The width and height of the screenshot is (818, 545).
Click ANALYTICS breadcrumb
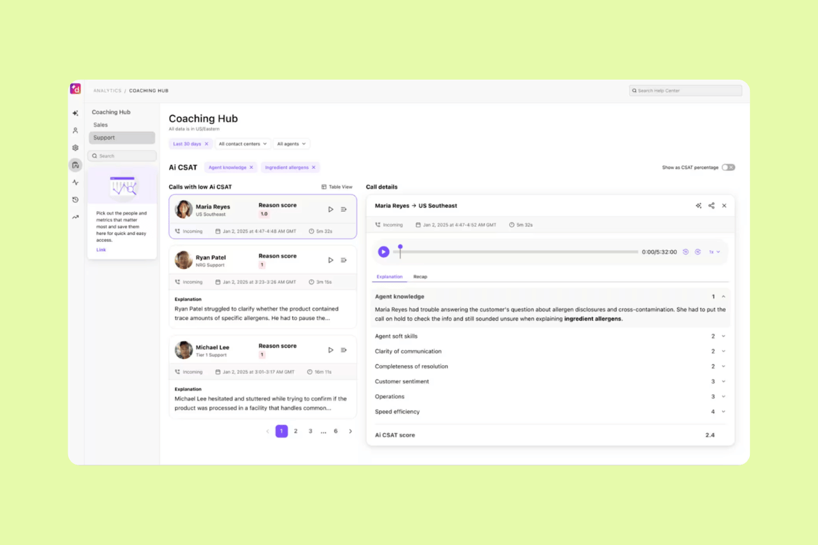(x=108, y=91)
